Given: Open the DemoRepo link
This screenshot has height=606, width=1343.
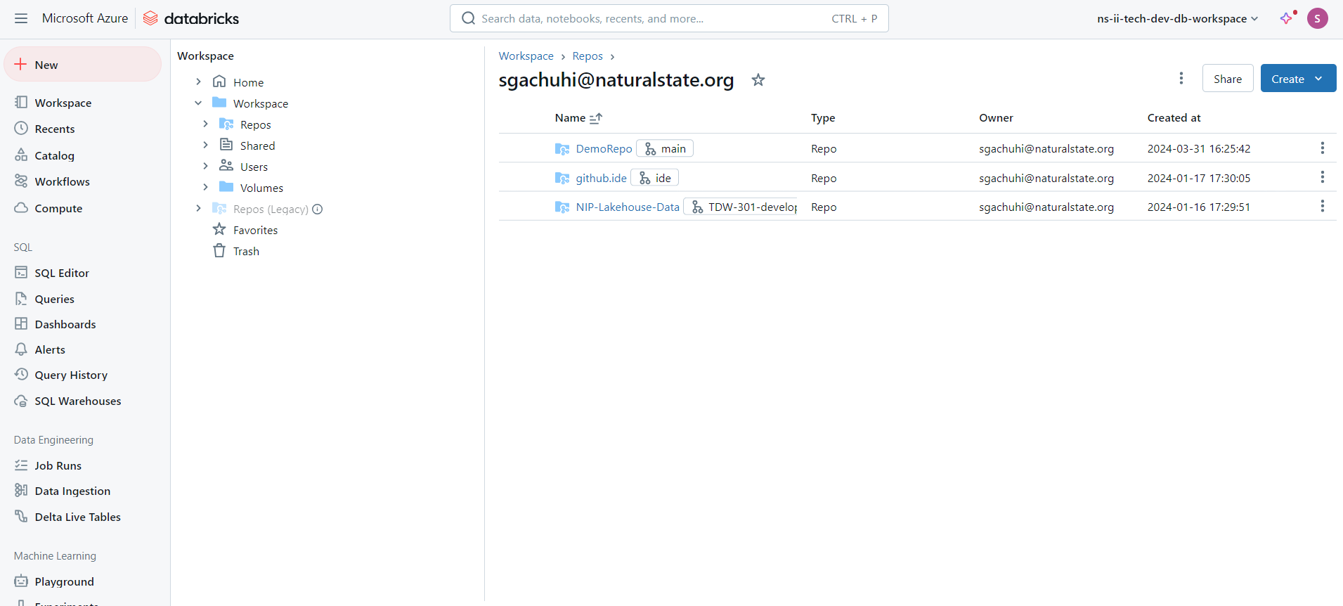Looking at the screenshot, I should [x=604, y=149].
